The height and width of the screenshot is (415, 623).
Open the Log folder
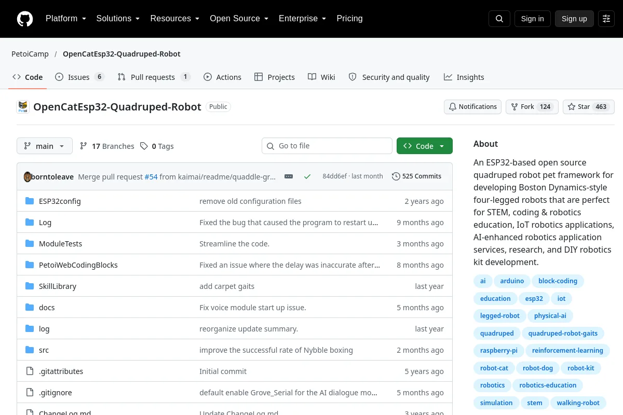click(45, 222)
